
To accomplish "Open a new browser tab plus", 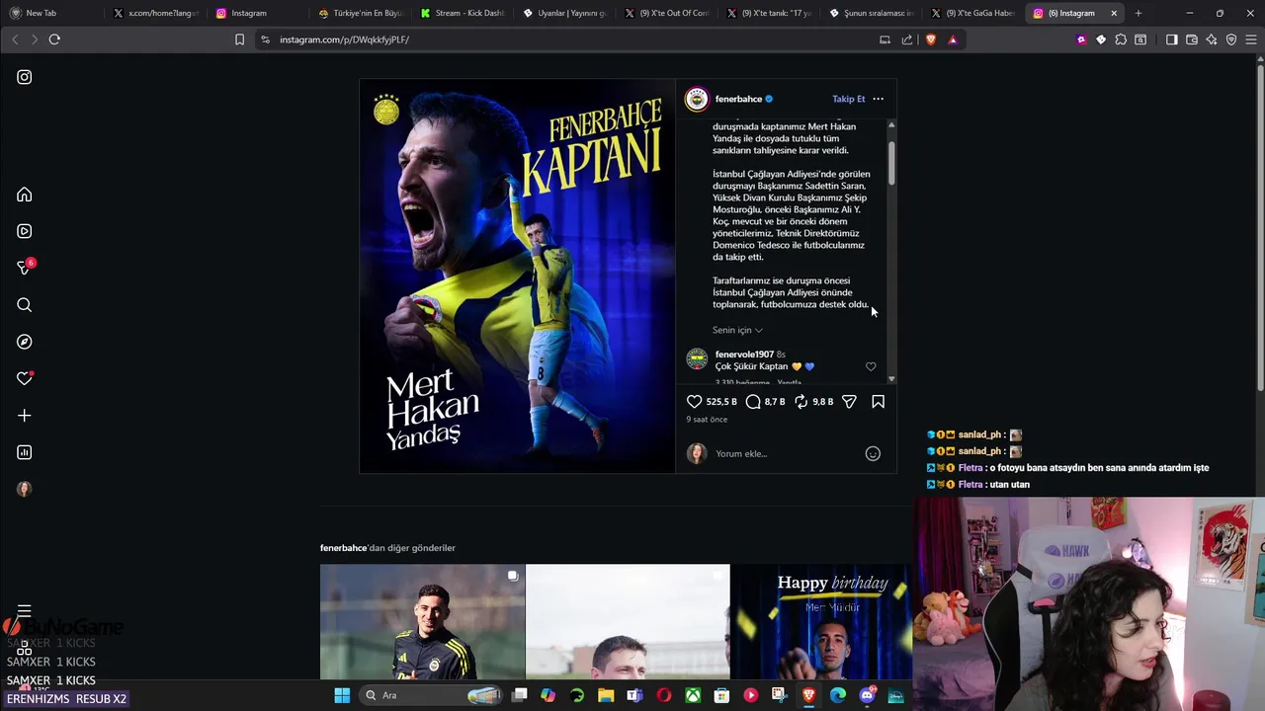I will click(x=1138, y=13).
